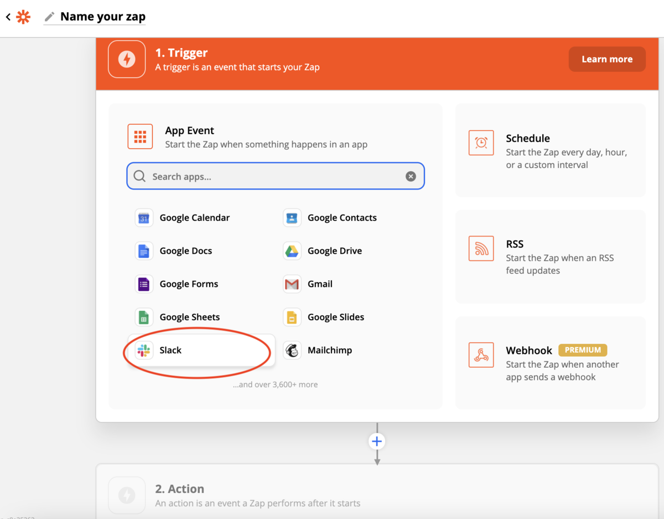Viewport: 664px width, 519px height.
Task: Open the Zapier orange logo
Action: (23, 17)
